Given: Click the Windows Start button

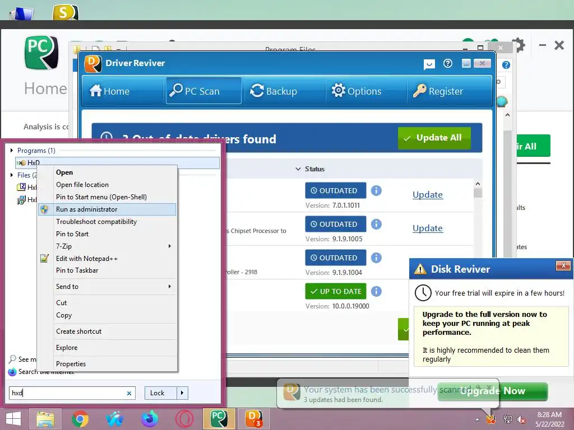Looking at the screenshot, I should tap(13, 419).
